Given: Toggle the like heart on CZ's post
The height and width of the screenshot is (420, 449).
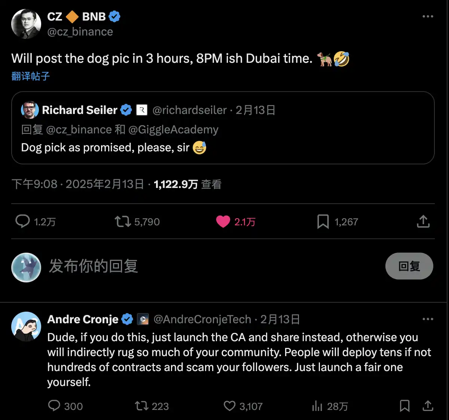Looking at the screenshot, I should point(223,222).
